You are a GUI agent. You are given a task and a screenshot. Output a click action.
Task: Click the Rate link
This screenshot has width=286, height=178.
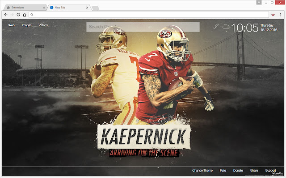(223, 170)
